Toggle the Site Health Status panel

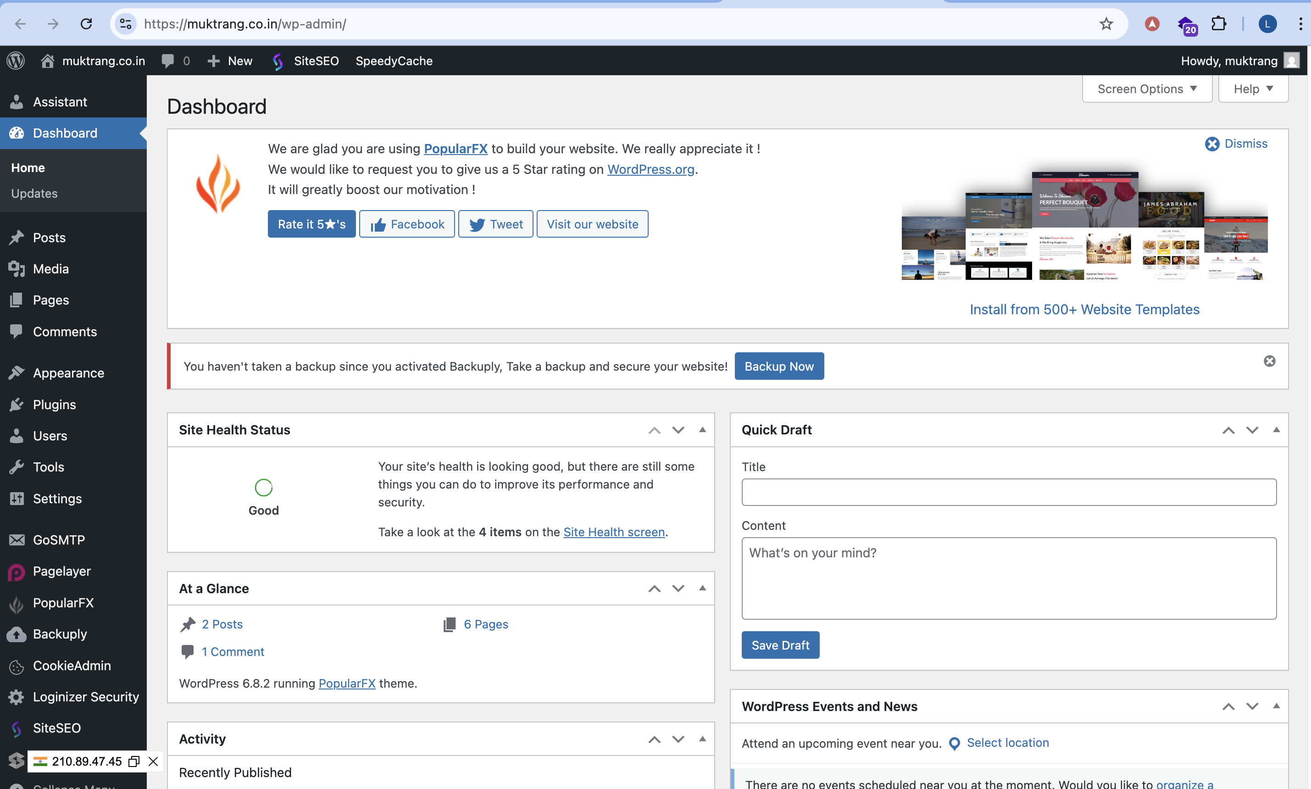point(702,429)
